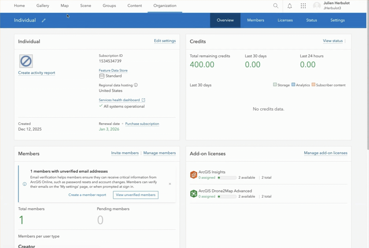This screenshot has width=369, height=248.
Task: Click the pencil icon beside Individual
Action: [44, 21]
